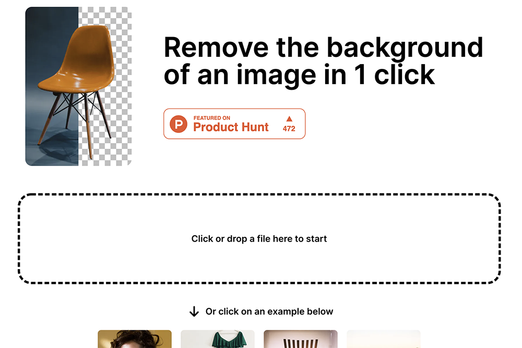This screenshot has width=522, height=348.
Task: Click the 472 upvote count
Action: pyautogui.click(x=289, y=128)
